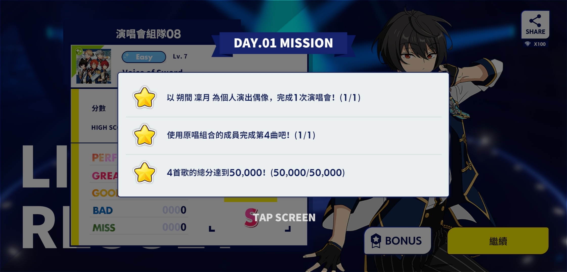Click the green badge on song jacket

pos(79,51)
